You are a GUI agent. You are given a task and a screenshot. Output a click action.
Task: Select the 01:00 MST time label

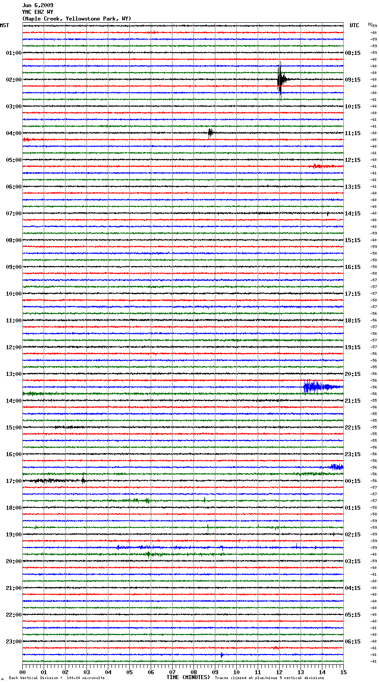pyautogui.click(x=14, y=53)
